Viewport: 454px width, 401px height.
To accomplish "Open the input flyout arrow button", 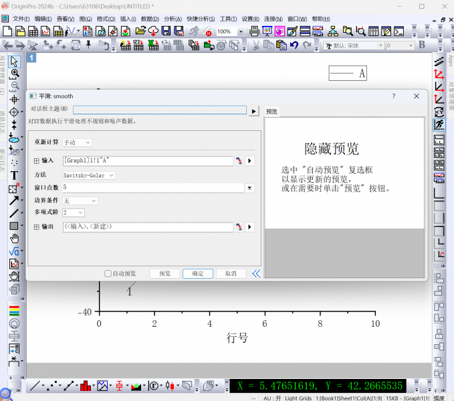I will coord(249,161).
